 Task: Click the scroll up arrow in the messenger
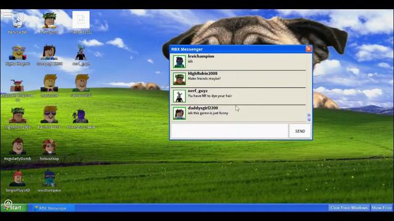pyautogui.click(x=309, y=115)
